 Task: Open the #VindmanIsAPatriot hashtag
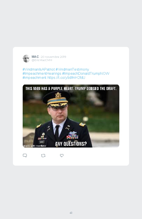(x=39, y=70)
